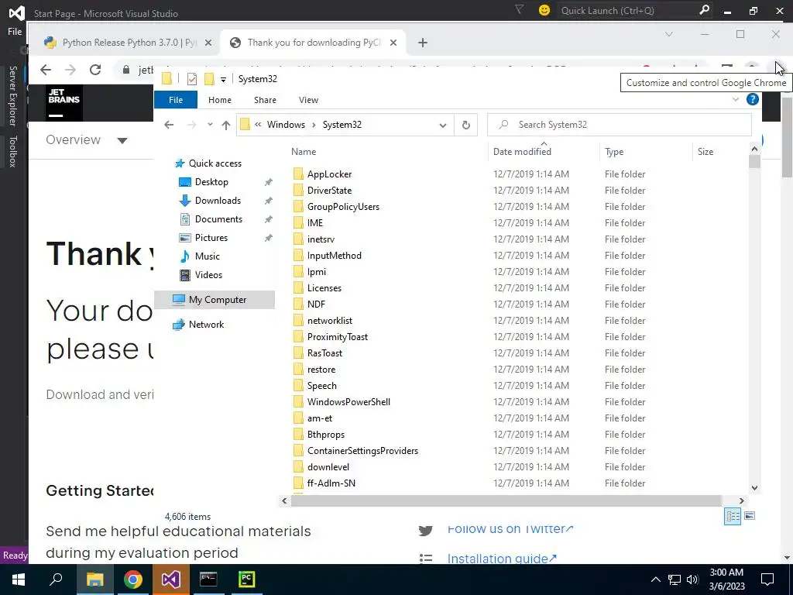Open Visual Studio File menu

point(15,31)
